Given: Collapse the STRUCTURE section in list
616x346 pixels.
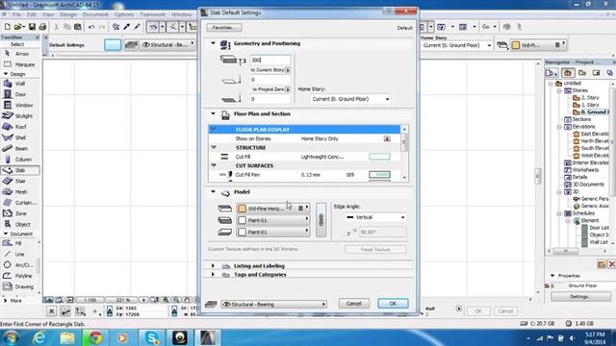Looking at the screenshot, I should [x=214, y=147].
